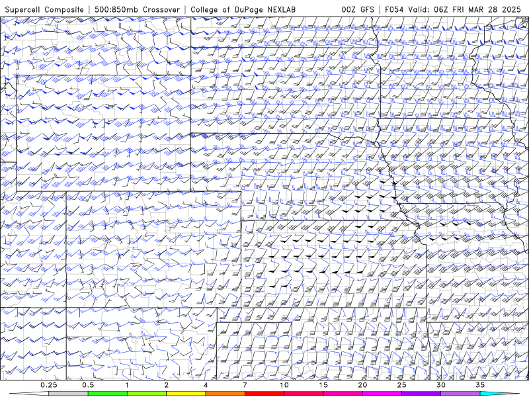Image resolution: width=529 pixels, height=397 pixels.
Task: Click the legend value 35
Action: [480, 385]
